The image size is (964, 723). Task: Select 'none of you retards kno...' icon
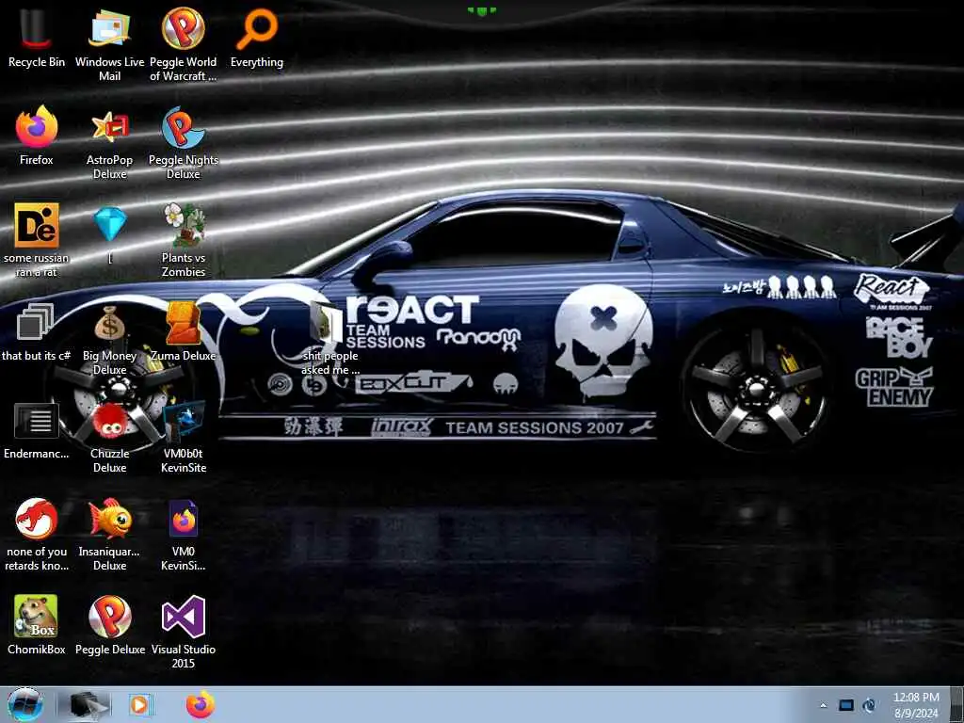pyautogui.click(x=37, y=534)
